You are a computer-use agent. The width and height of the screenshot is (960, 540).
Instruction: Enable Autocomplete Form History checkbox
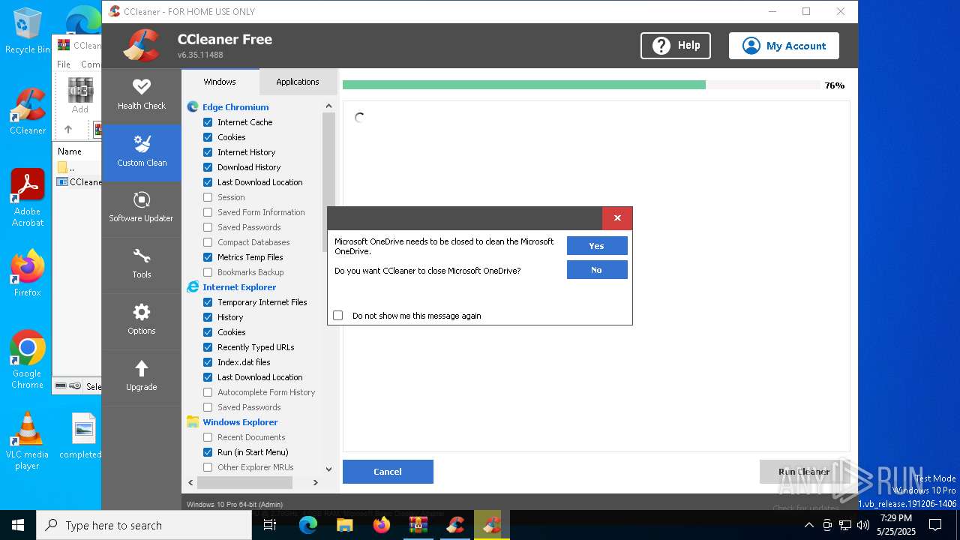click(208, 392)
